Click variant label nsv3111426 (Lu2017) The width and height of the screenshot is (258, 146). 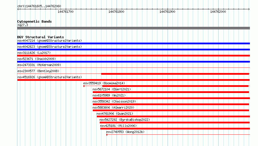[x=34, y=53]
